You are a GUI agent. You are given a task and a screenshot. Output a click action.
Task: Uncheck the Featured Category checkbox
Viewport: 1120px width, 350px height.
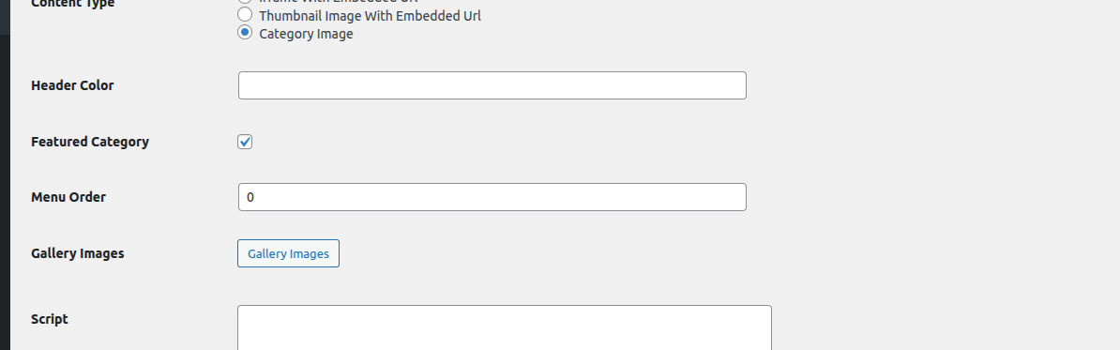tap(245, 142)
